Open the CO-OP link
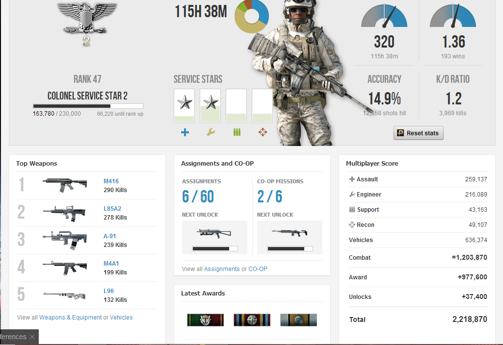Viewport: 503px width, 345px height. click(258, 269)
